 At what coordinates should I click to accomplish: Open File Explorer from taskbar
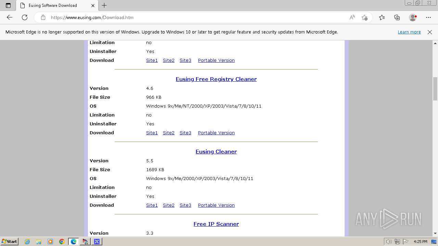click(x=39, y=242)
